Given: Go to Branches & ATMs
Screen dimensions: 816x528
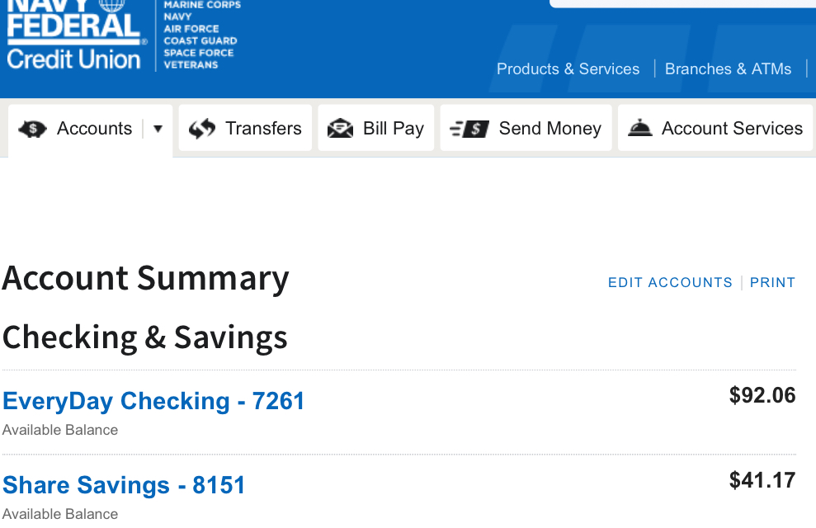Looking at the screenshot, I should [x=728, y=69].
